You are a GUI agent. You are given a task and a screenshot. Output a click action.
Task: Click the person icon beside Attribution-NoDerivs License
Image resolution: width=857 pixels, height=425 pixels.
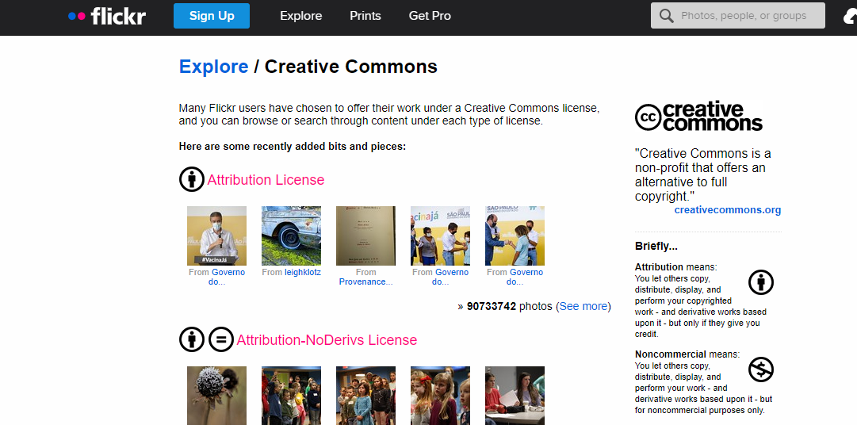tap(191, 339)
